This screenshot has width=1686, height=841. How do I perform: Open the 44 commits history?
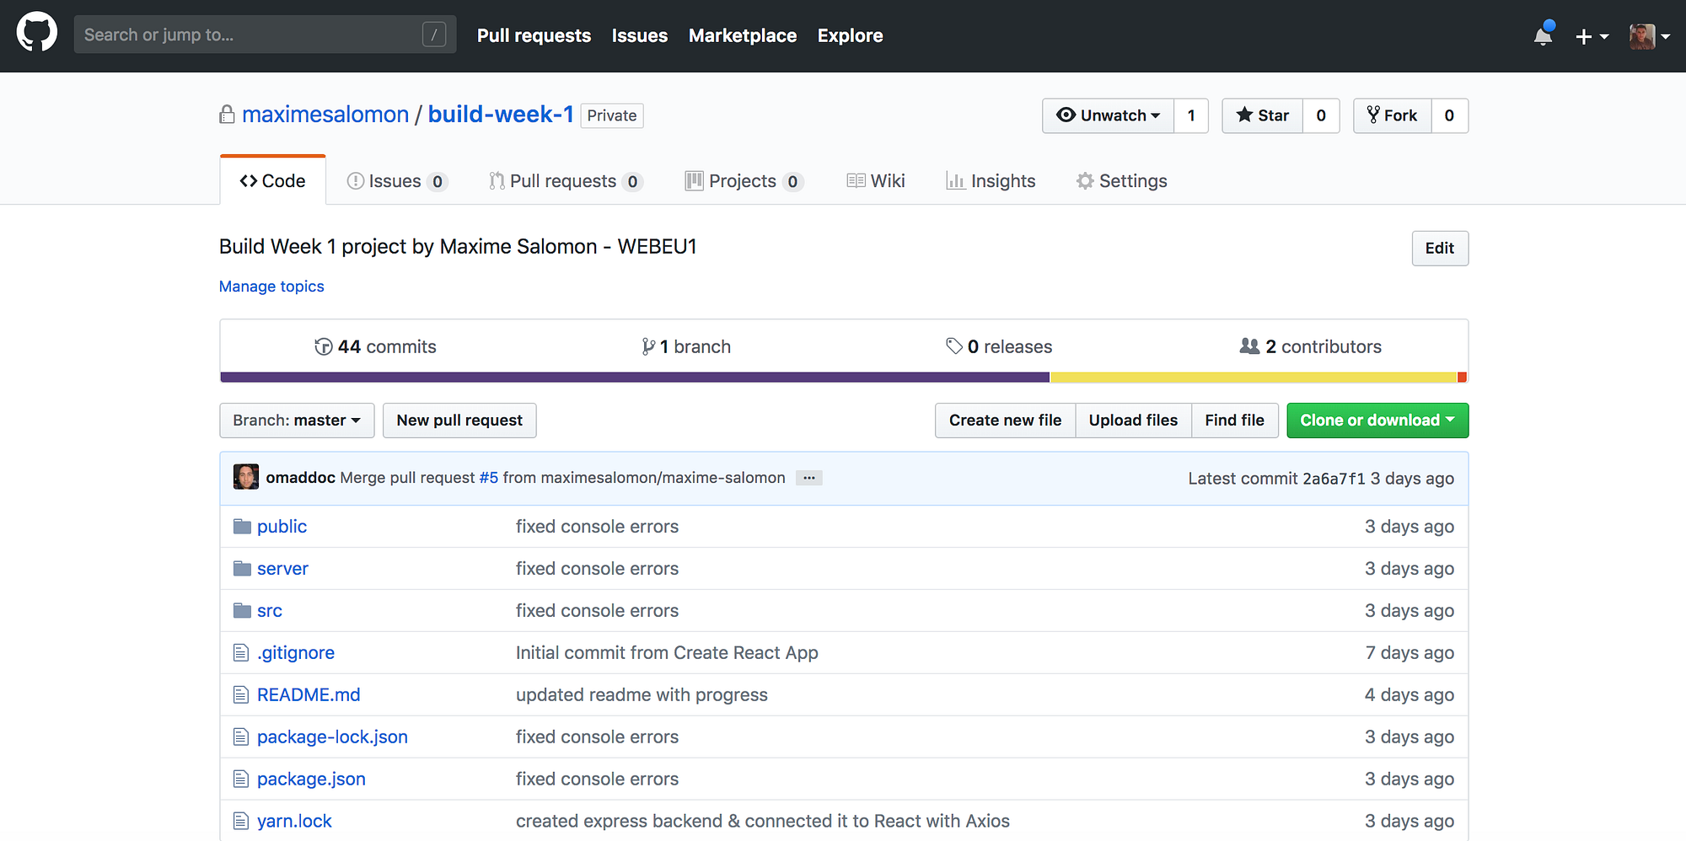(x=376, y=346)
